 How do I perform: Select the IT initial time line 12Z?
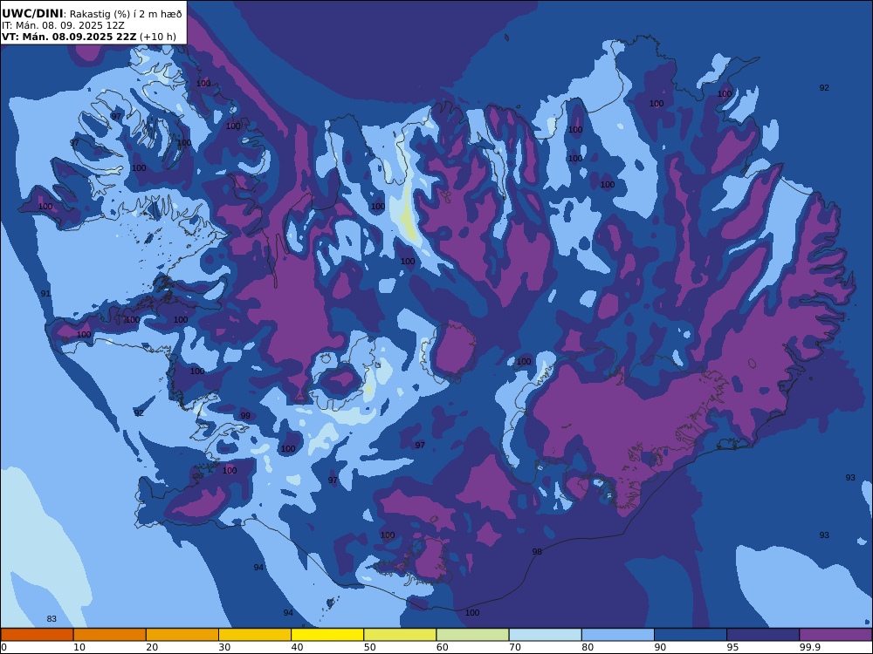coord(63,25)
